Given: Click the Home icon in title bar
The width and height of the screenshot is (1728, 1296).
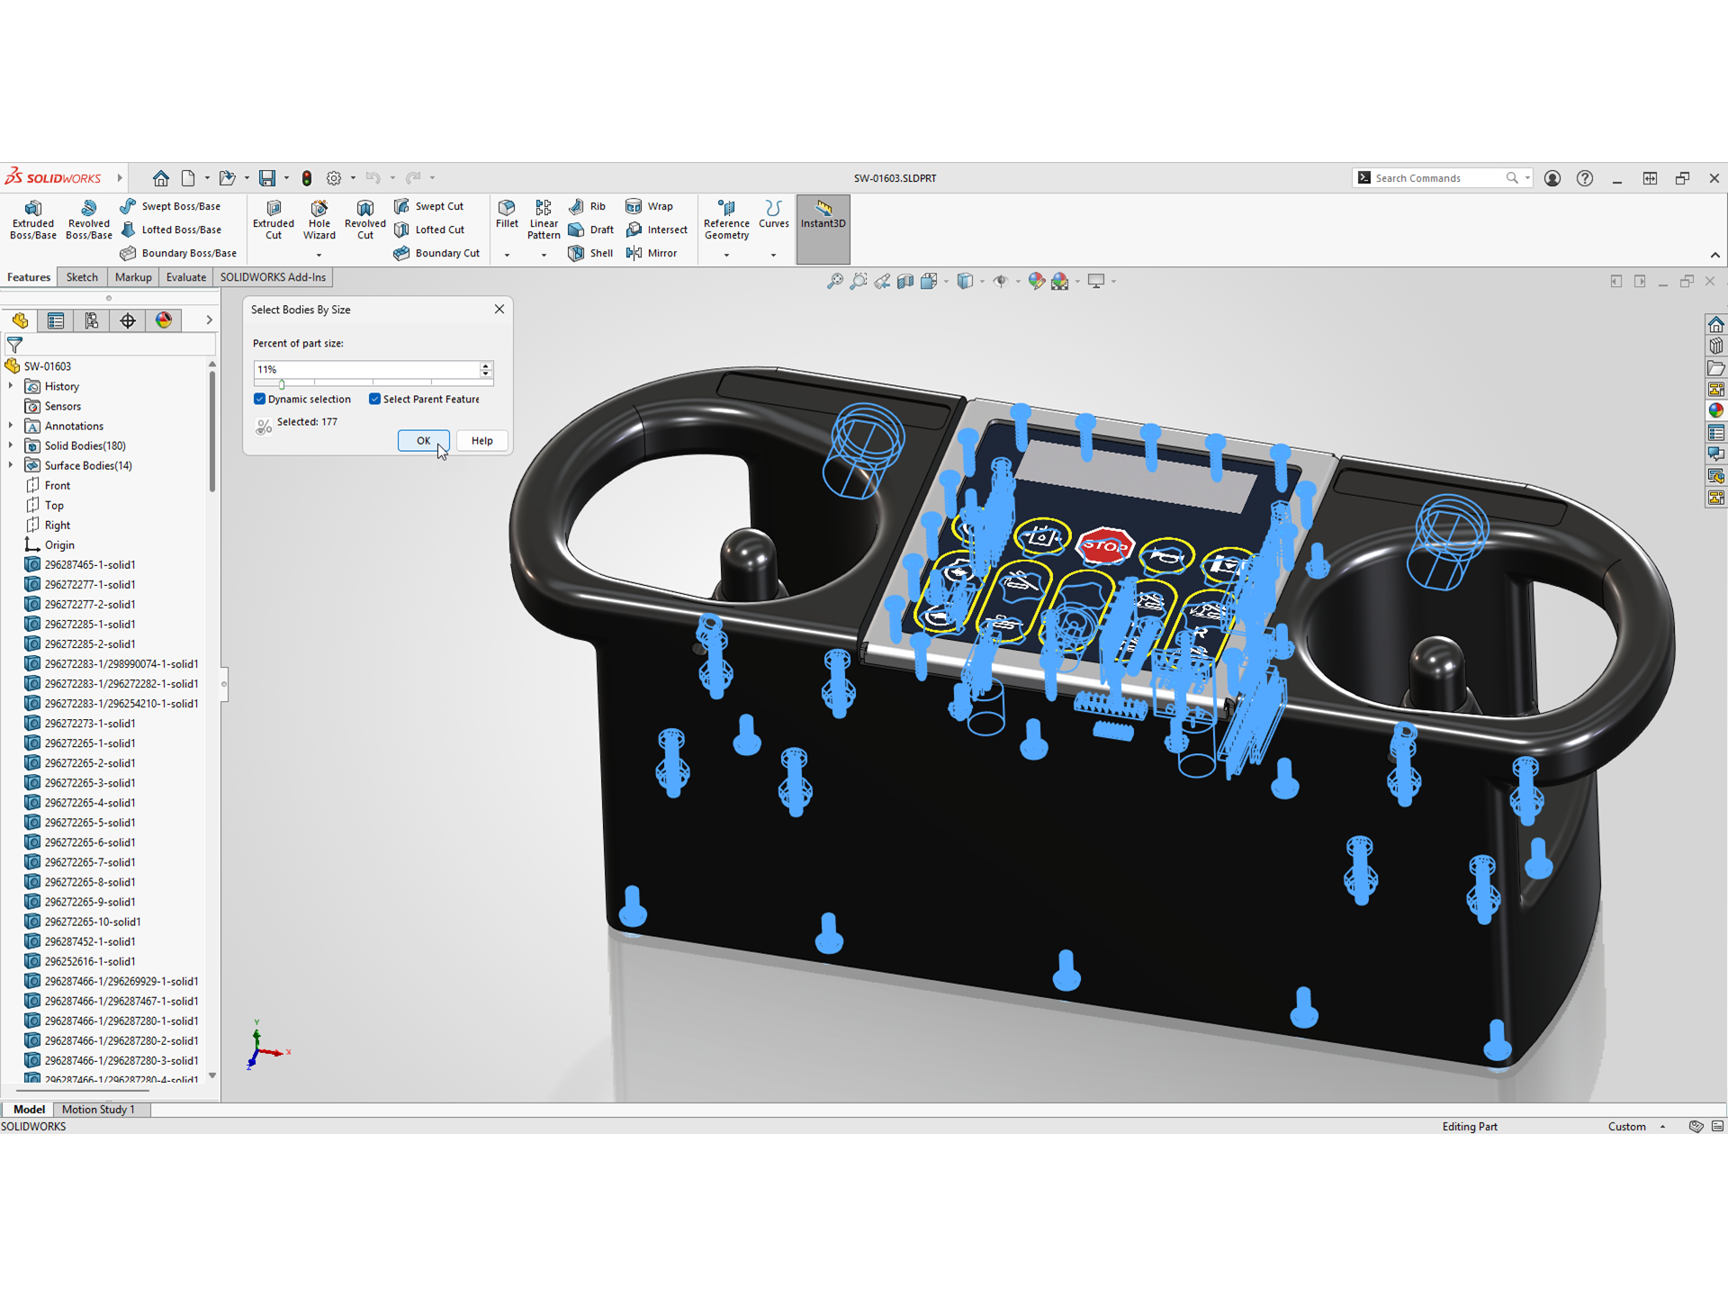Looking at the screenshot, I should pos(160,178).
